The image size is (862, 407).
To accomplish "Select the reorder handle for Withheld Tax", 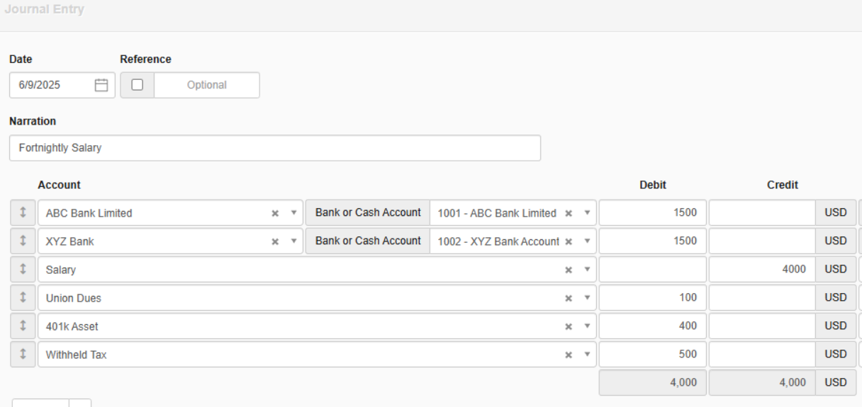I will [23, 355].
